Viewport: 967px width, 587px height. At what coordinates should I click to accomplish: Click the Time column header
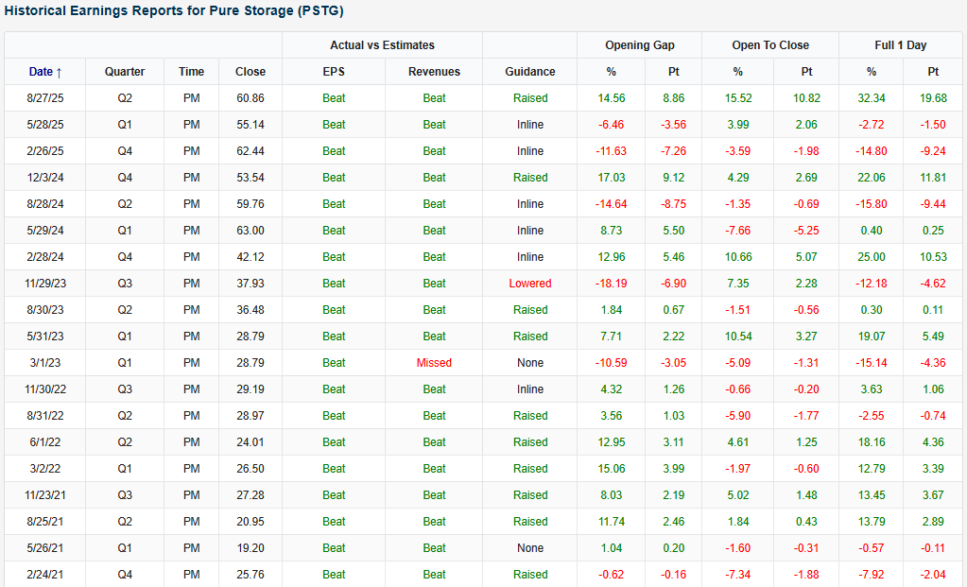click(x=191, y=72)
